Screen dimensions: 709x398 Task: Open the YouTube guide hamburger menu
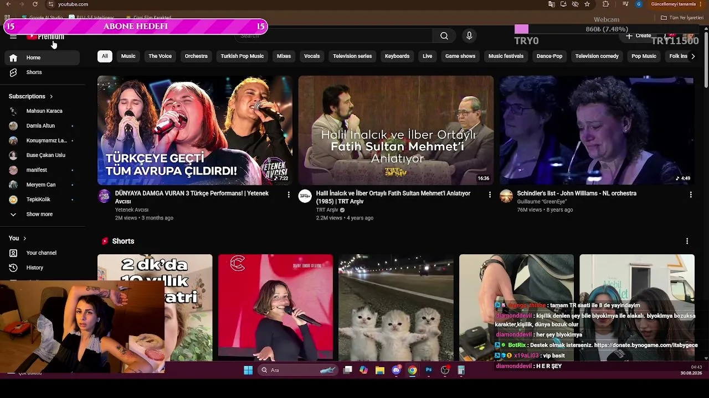click(x=13, y=36)
